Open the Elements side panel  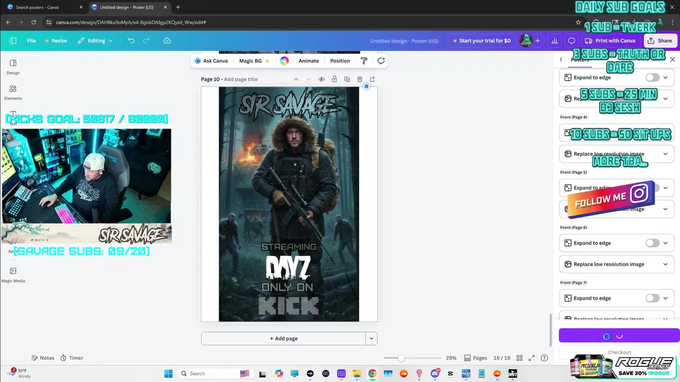coord(13,92)
